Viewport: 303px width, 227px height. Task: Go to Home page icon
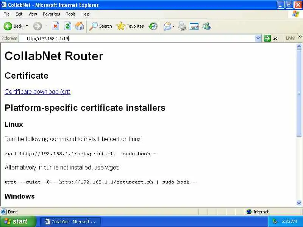[x=80, y=26]
